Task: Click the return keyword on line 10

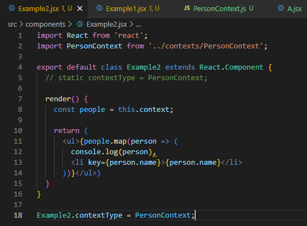Action: [67, 131]
